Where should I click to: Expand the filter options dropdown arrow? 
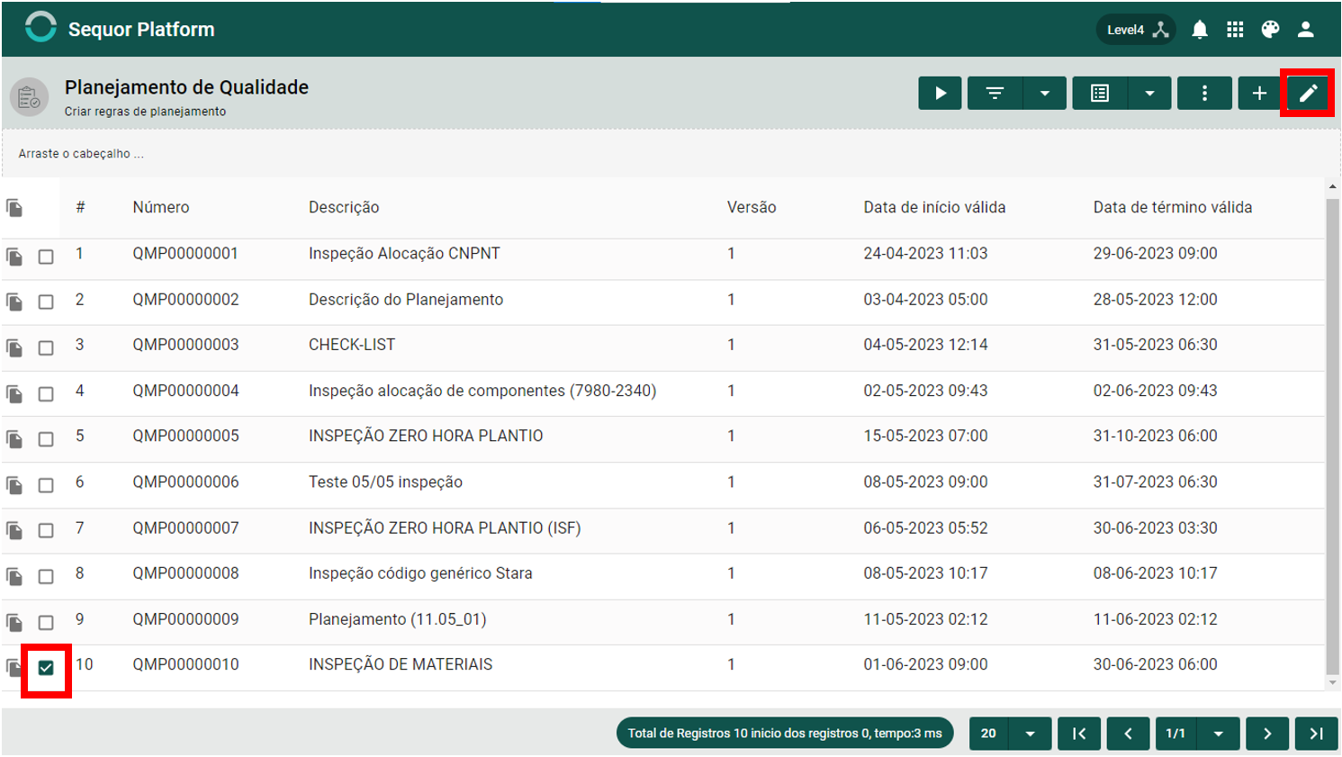click(x=1045, y=93)
